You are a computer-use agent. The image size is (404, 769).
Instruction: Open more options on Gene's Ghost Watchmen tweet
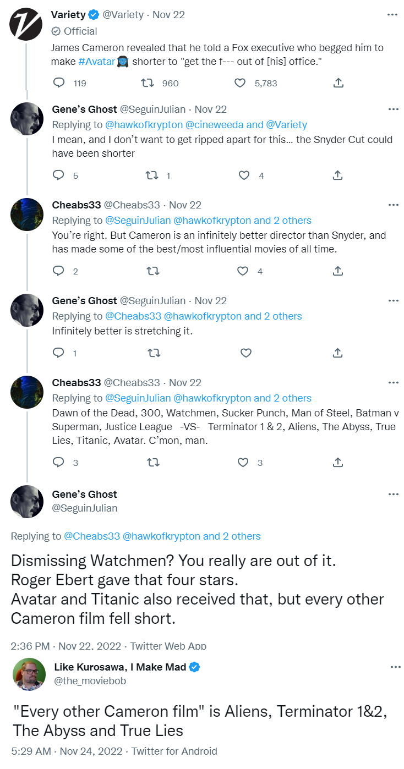392,494
